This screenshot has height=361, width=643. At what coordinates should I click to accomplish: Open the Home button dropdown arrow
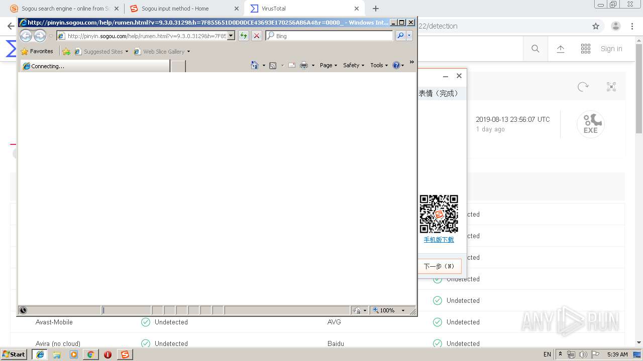264,66
